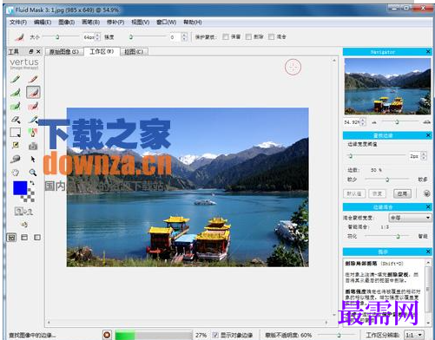Click the camera snapshot tool icon
Screen dimensions: 435x340
tap(33, 146)
